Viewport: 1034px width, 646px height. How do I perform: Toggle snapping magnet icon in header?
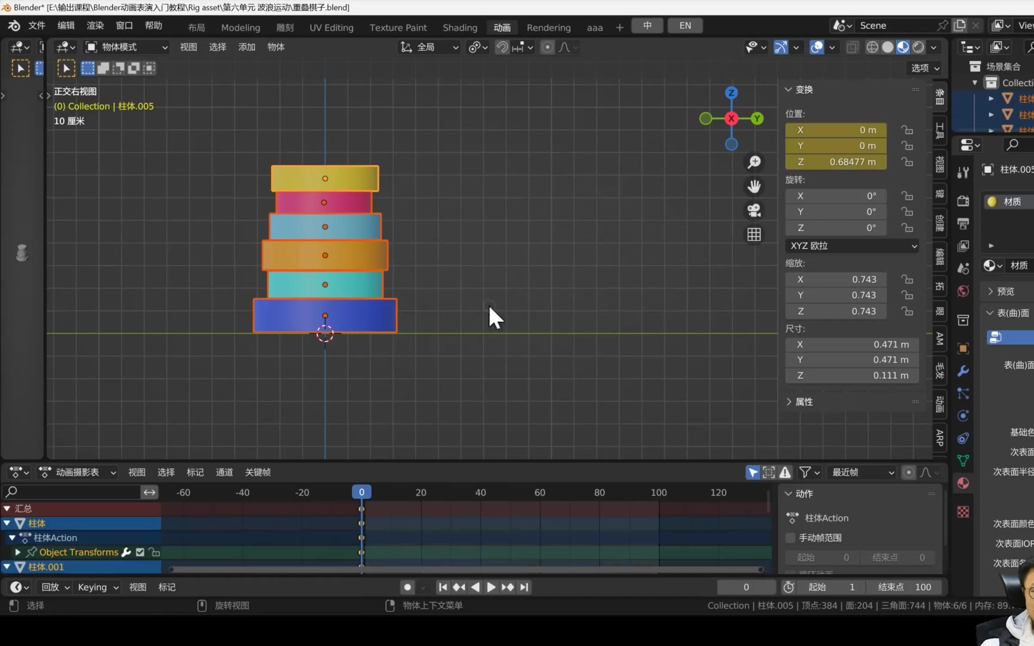pyautogui.click(x=502, y=47)
